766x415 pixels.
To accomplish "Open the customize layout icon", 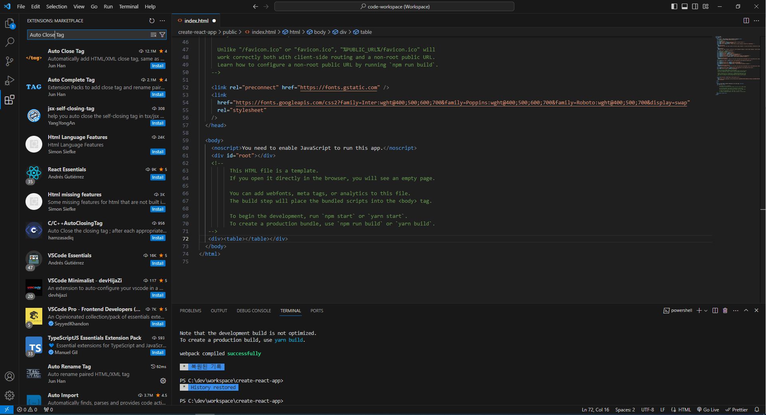I will click(x=706, y=6).
